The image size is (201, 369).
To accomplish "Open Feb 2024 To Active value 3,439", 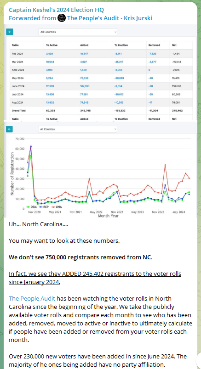I will [50, 54].
